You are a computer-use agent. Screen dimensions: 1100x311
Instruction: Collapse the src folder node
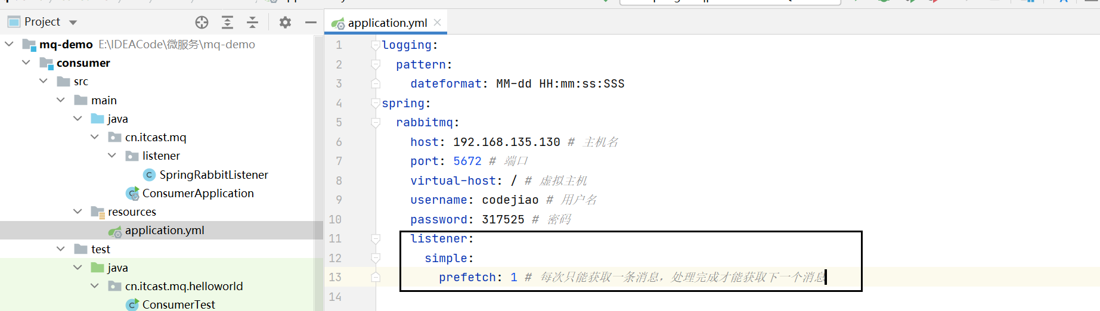pos(44,81)
